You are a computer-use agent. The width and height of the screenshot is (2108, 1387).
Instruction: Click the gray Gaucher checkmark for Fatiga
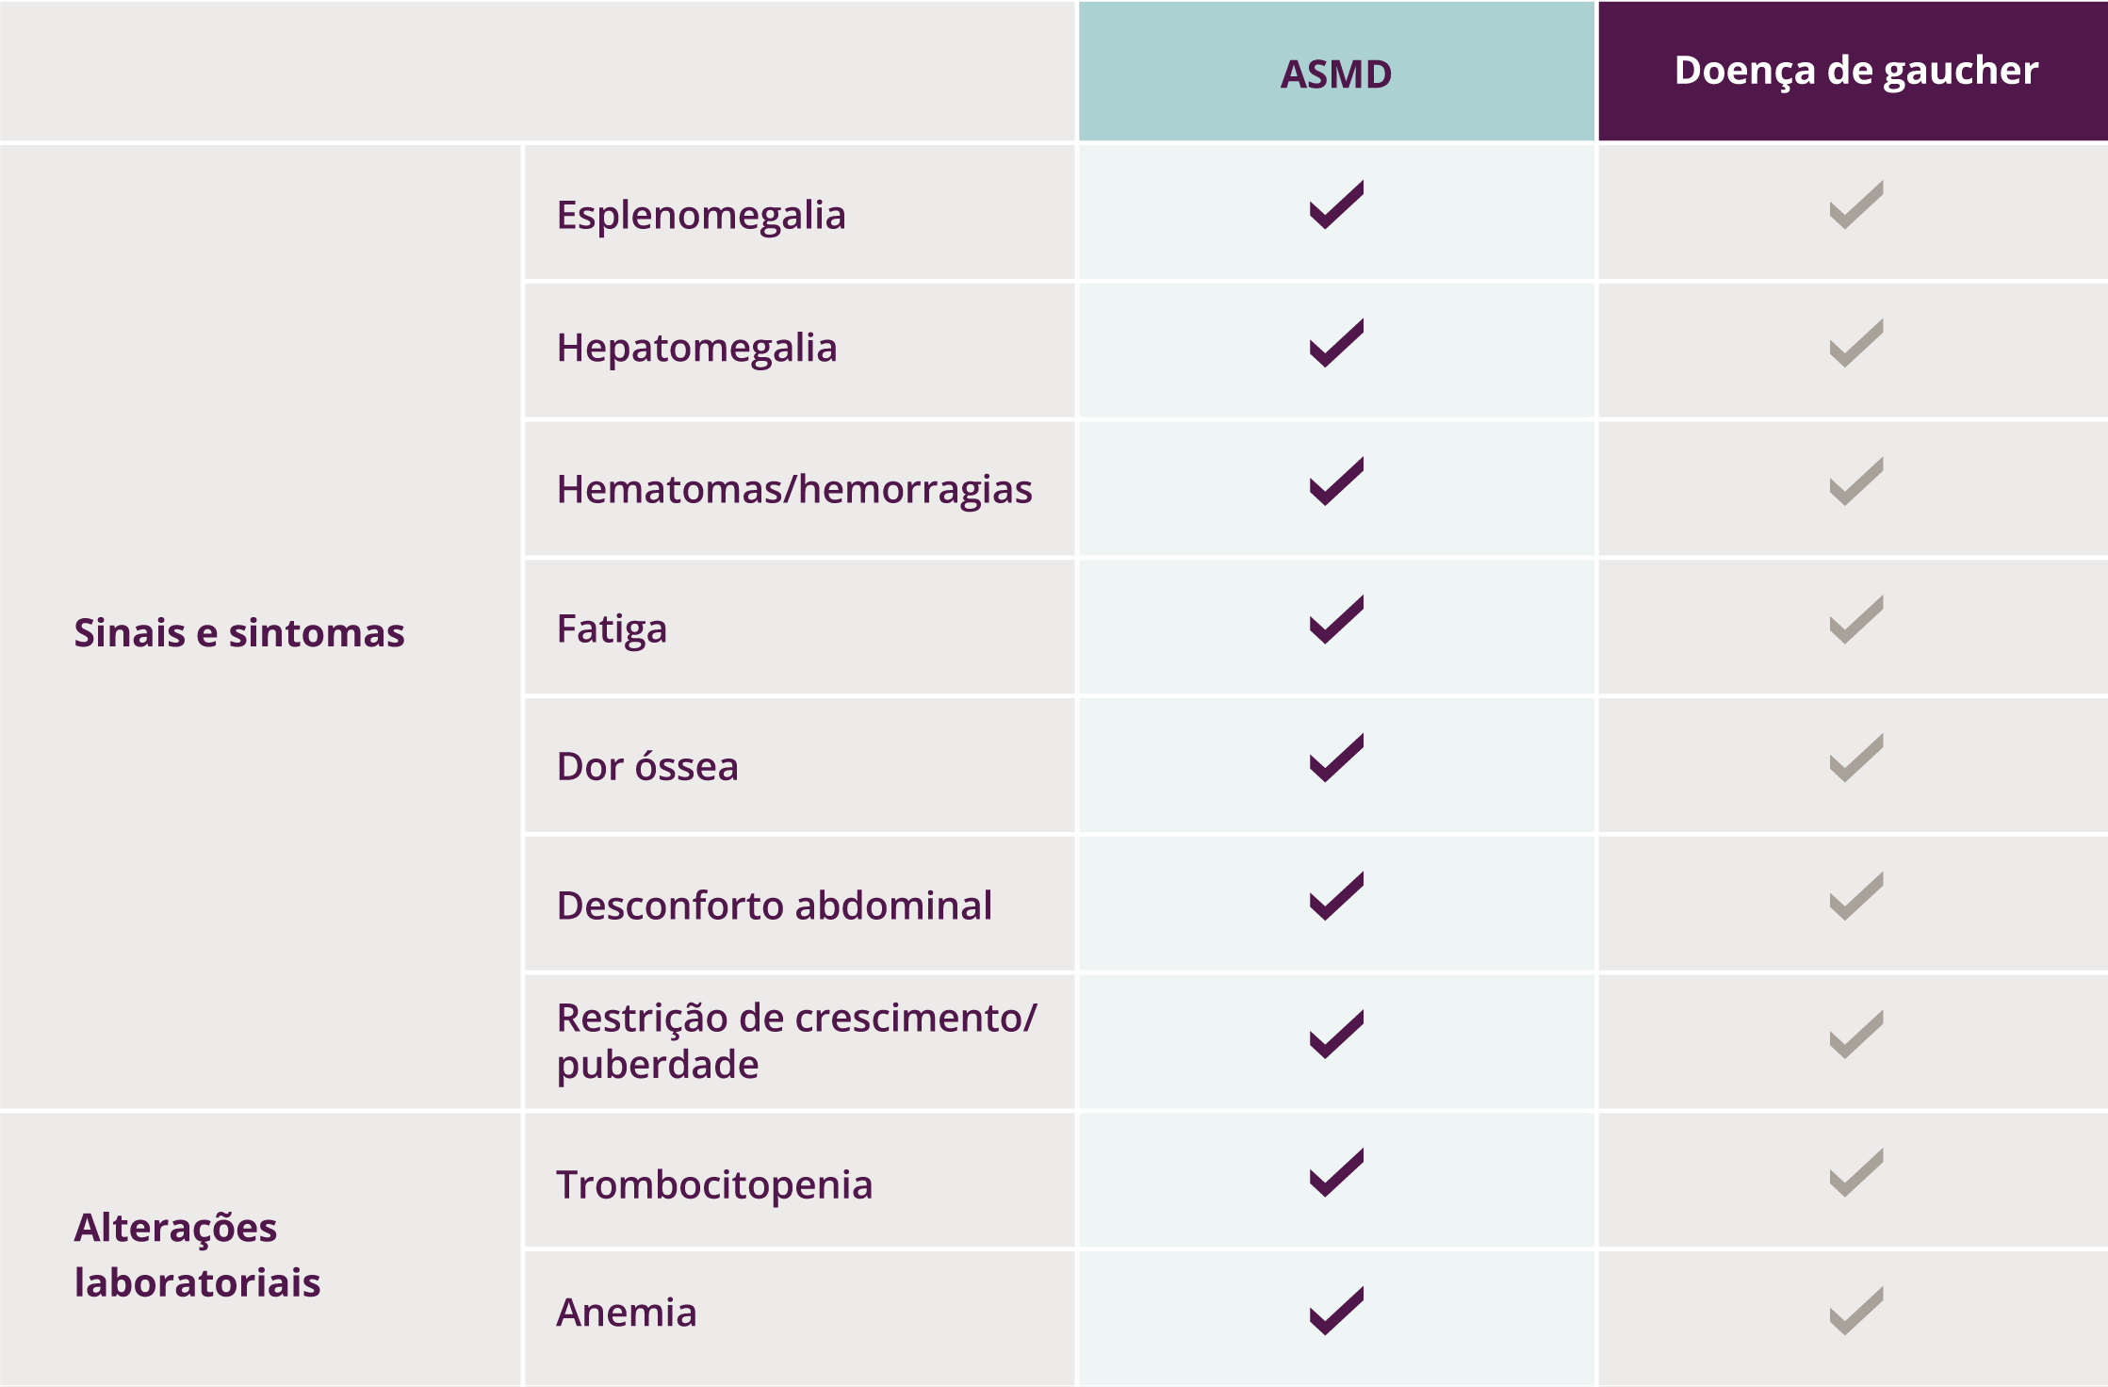1856,620
